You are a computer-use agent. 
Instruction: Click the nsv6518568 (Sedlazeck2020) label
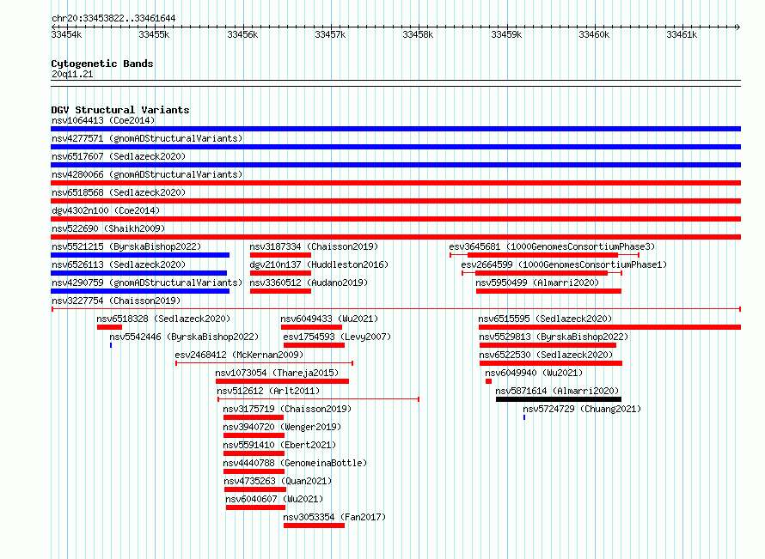119,192
